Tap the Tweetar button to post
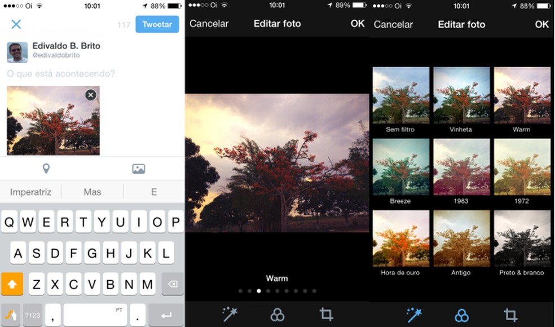This screenshot has width=555, height=327. [x=157, y=24]
